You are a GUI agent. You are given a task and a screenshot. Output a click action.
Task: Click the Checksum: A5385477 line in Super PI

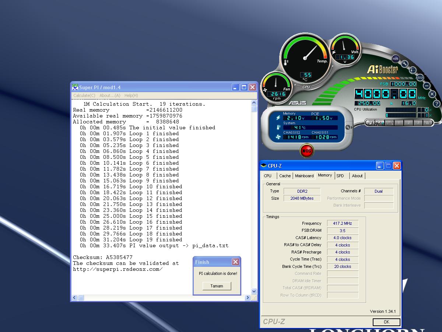coord(103,257)
